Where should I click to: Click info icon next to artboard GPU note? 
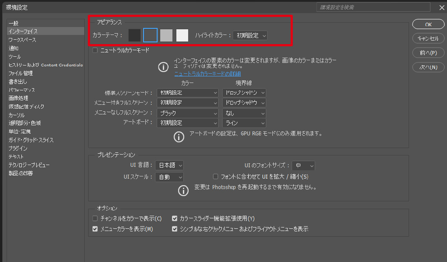click(x=179, y=137)
